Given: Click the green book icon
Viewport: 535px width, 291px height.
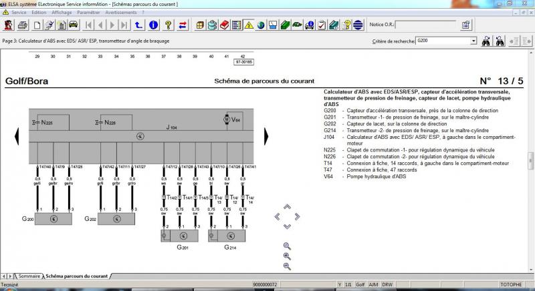Looking at the screenshot, I should coord(286,25).
